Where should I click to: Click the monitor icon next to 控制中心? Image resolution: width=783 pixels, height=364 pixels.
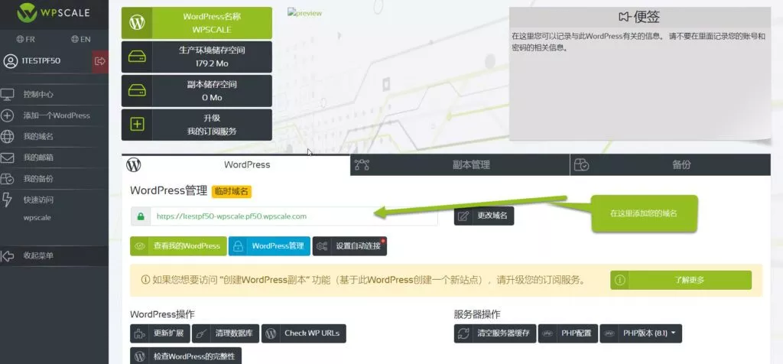[8, 94]
